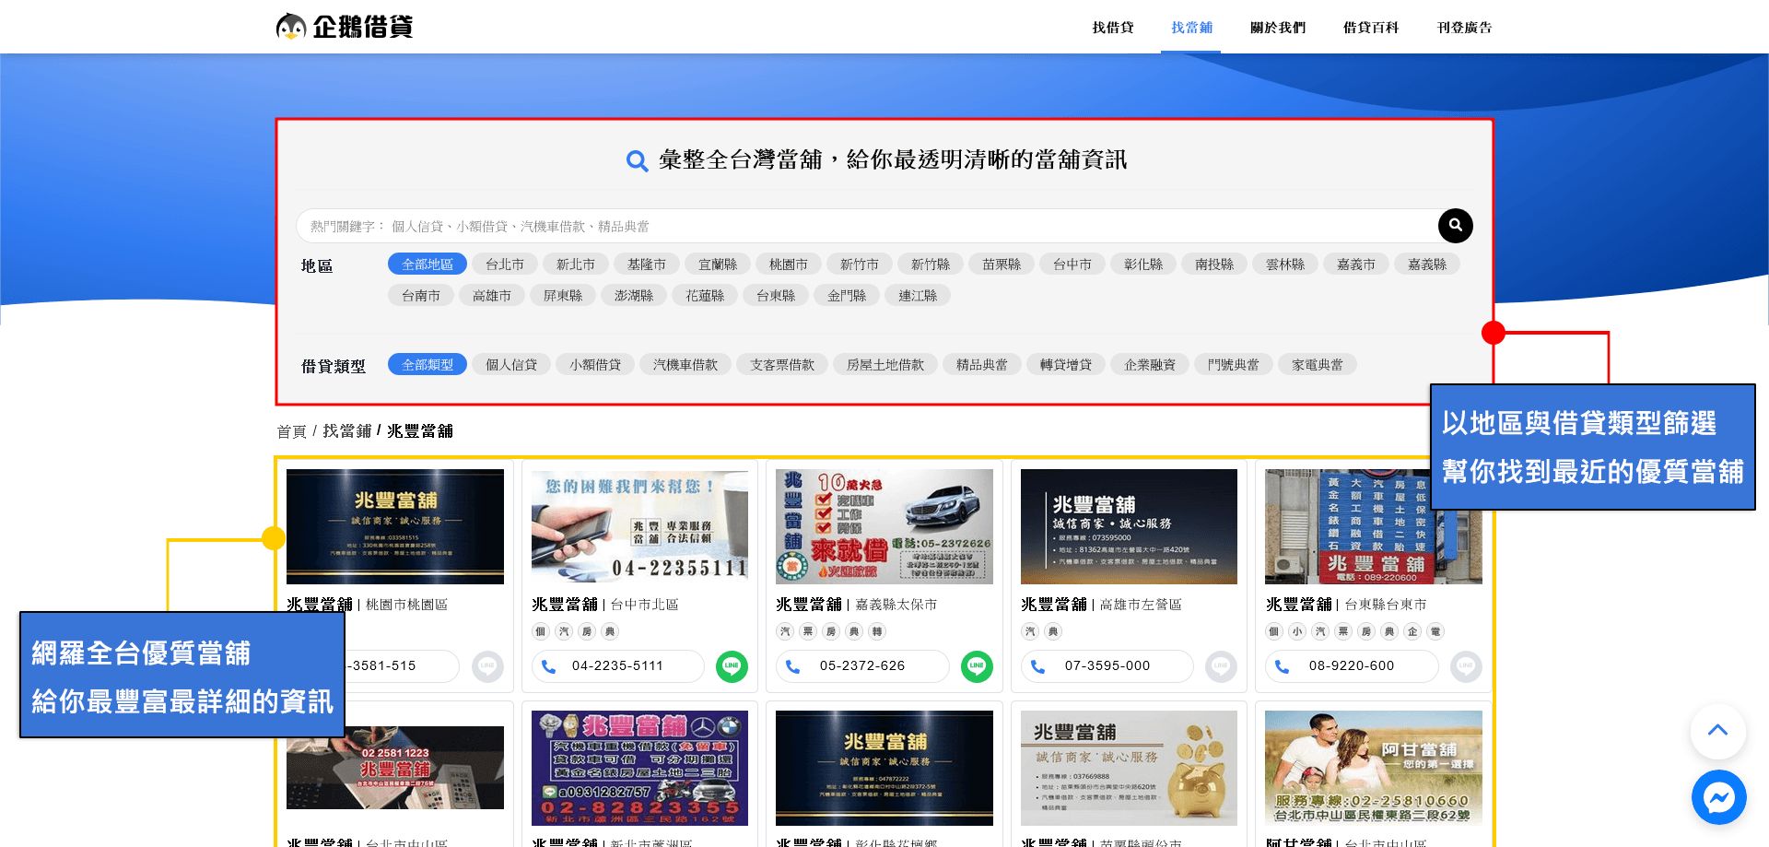Filter loan type by 個人信貸
This screenshot has height=847, width=1769.
click(x=511, y=365)
